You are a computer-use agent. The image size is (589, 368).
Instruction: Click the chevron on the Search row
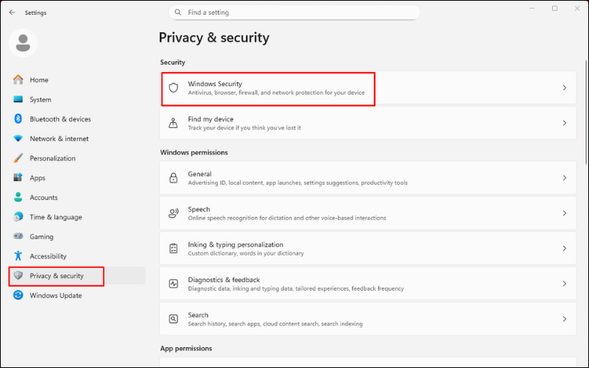tap(564, 319)
